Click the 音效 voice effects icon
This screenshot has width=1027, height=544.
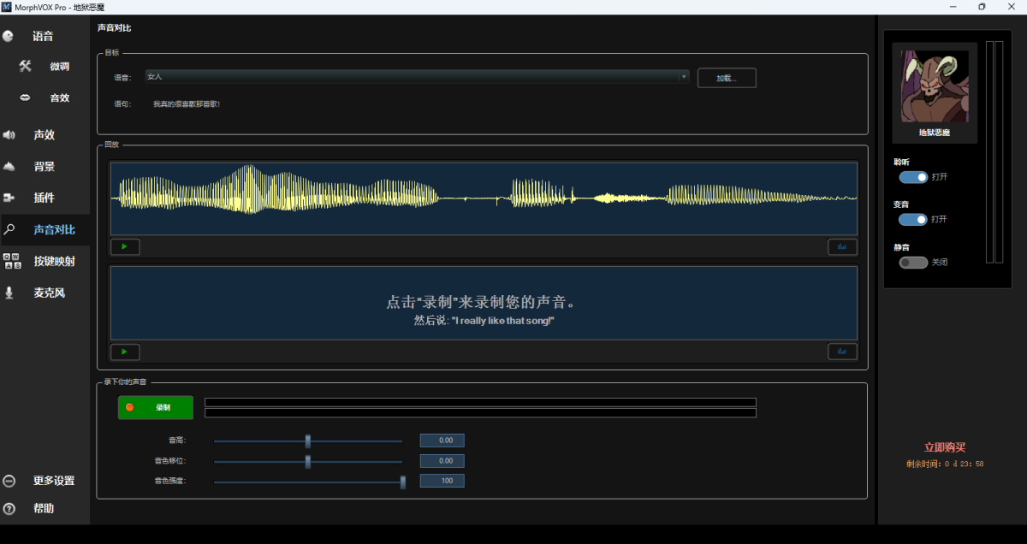click(x=24, y=97)
